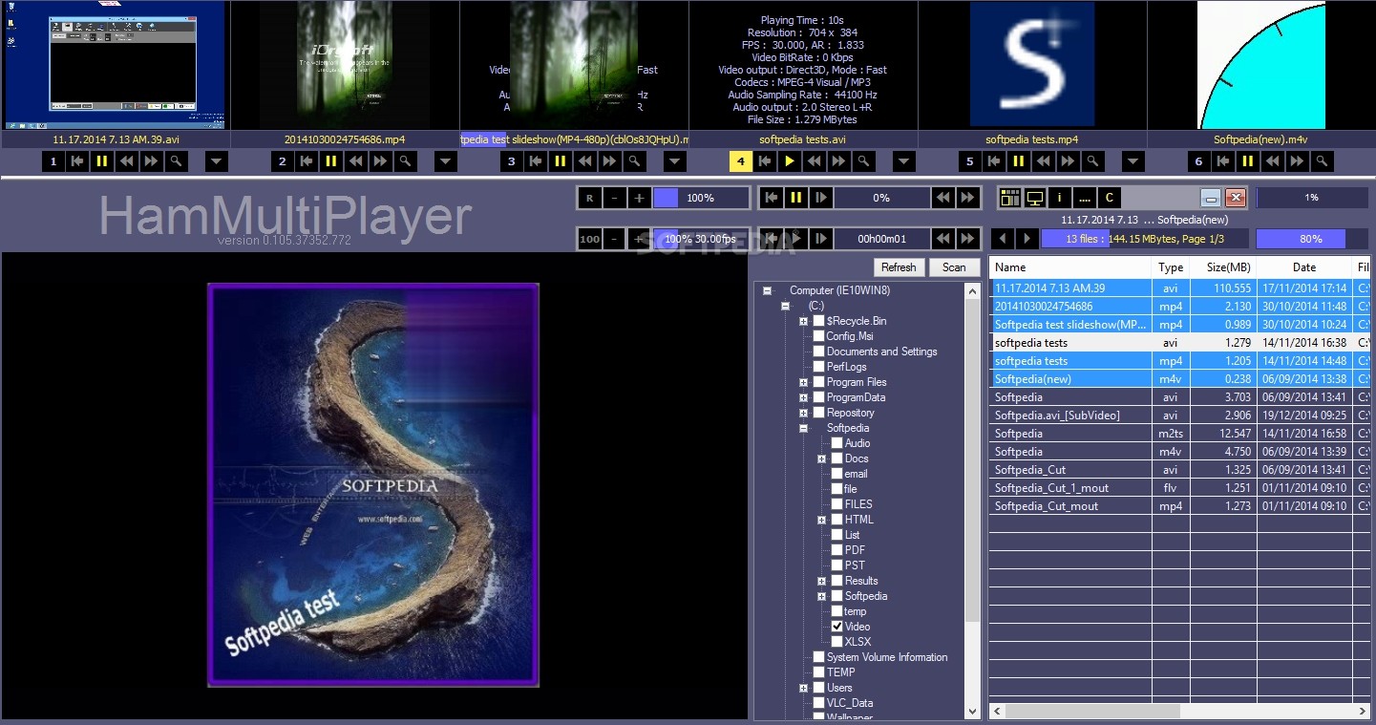
Task: Go to the next file list page
Action: 1027,239
